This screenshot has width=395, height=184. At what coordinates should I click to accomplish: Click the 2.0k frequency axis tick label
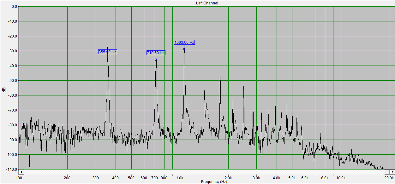point(228,178)
